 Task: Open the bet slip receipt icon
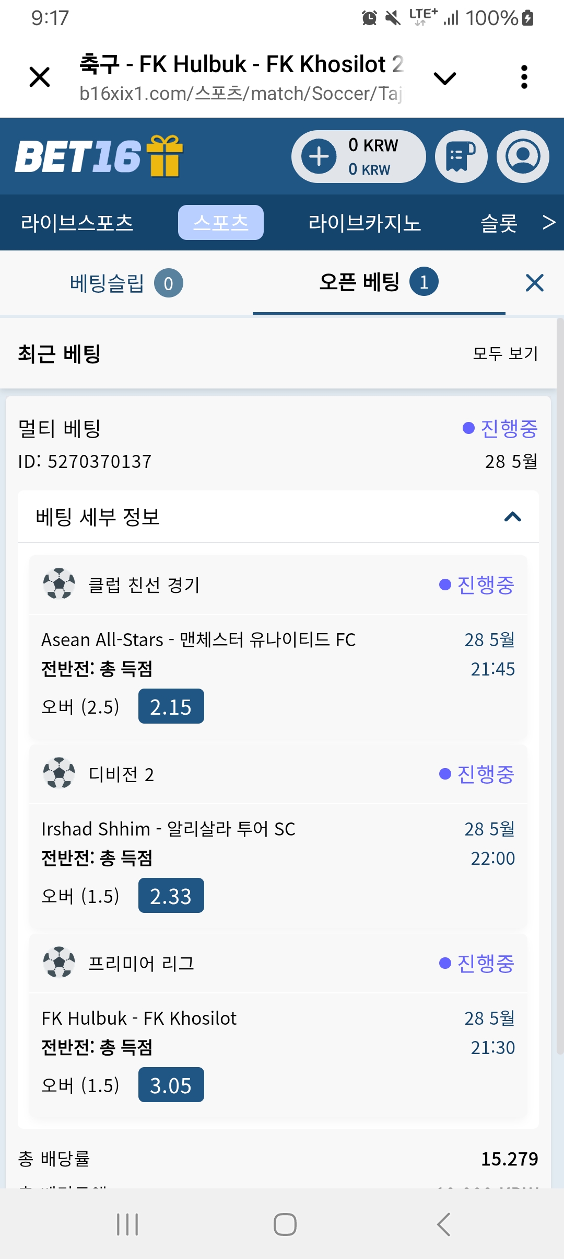pos(461,156)
